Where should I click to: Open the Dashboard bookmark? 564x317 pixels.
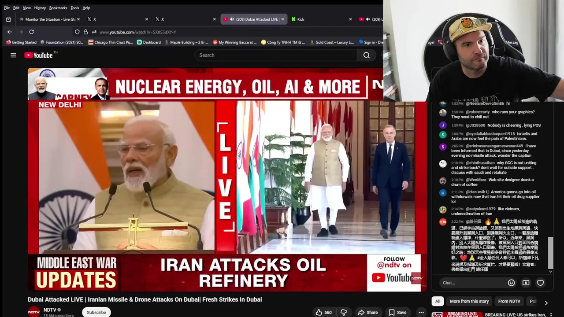click(148, 42)
